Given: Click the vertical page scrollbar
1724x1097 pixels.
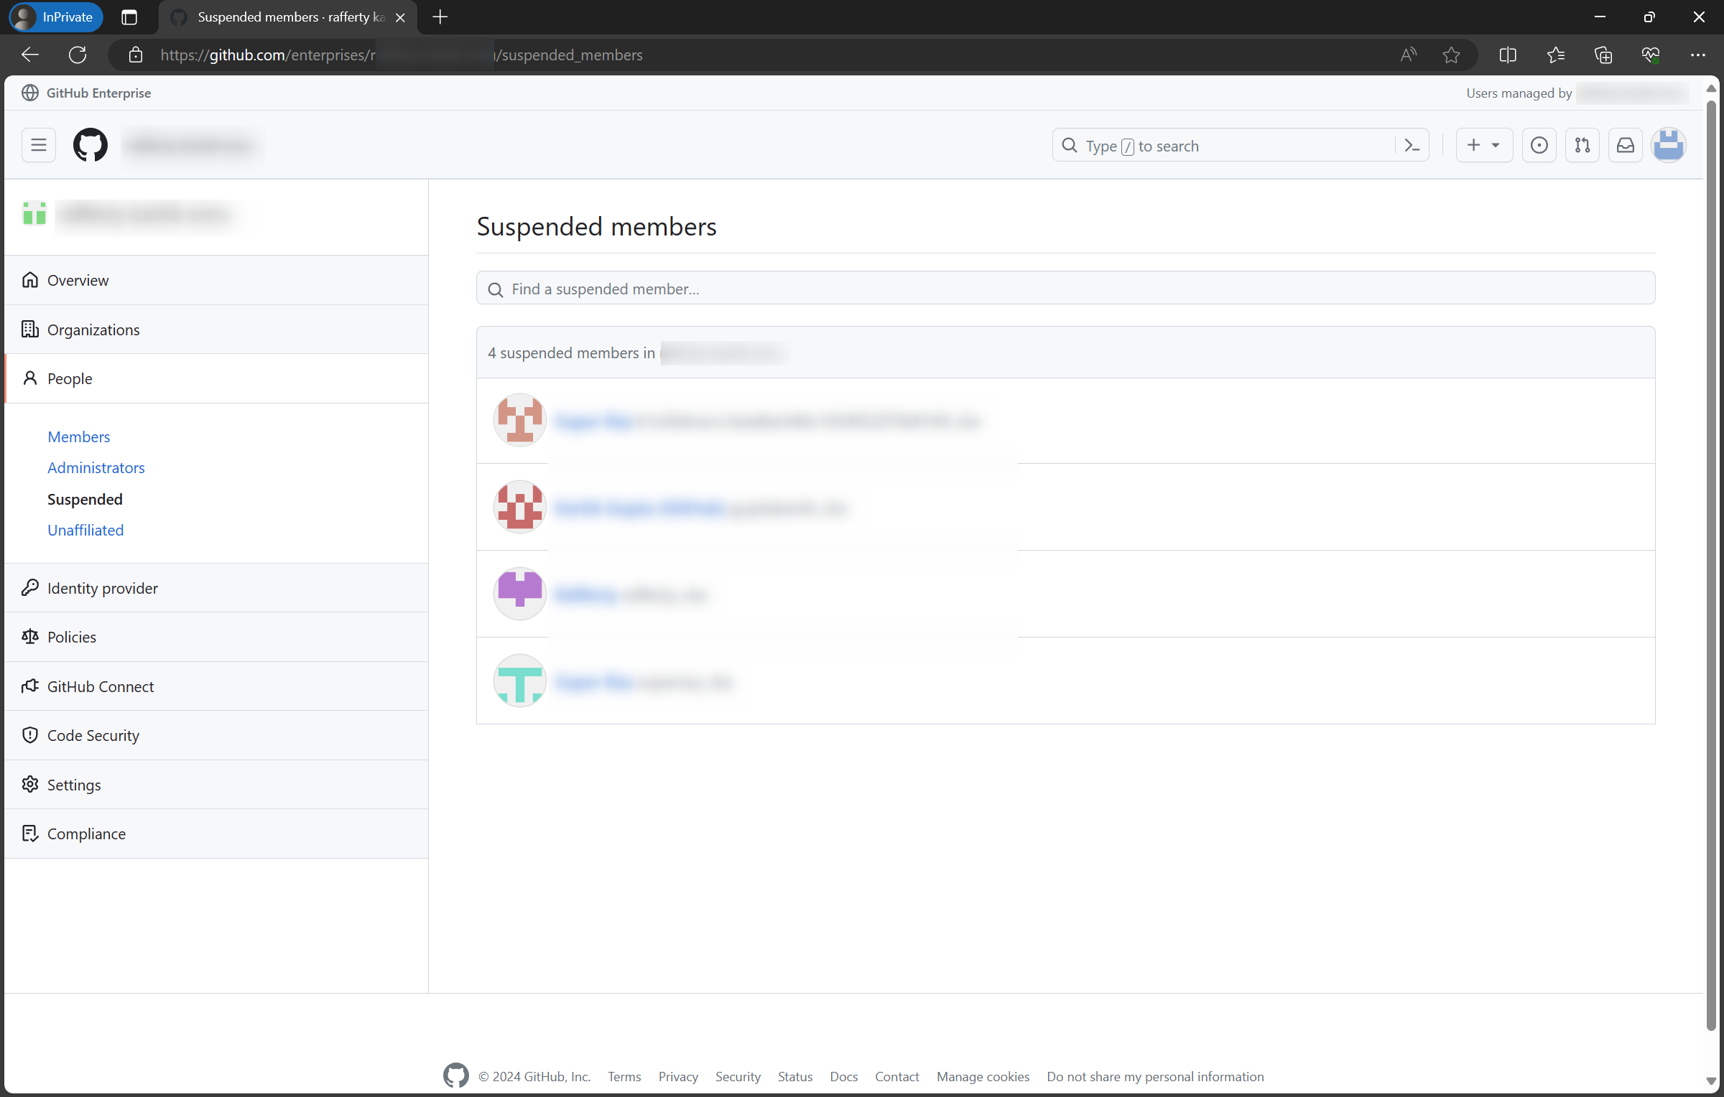Looking at the screenshot, I should tap(1711, 560).
